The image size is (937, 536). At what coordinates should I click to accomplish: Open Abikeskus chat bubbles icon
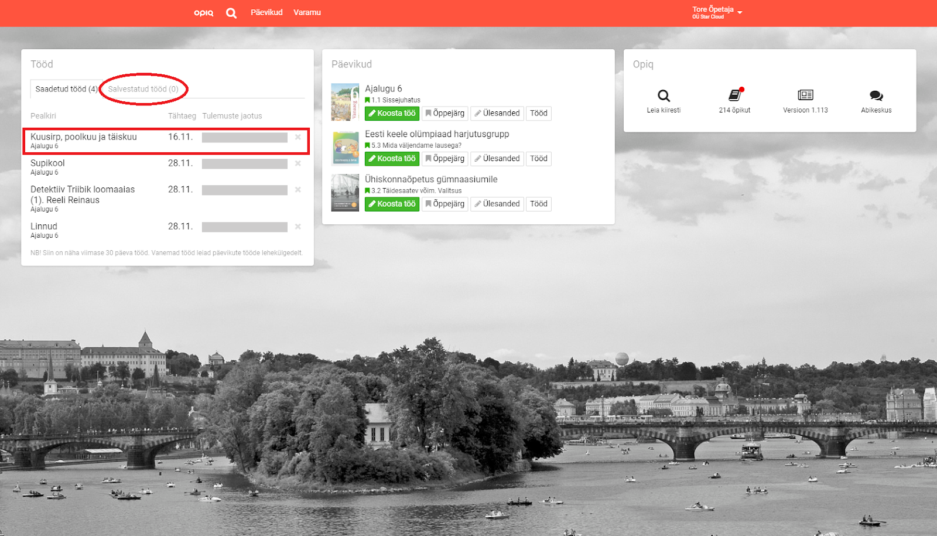click(x=876, y=96)
